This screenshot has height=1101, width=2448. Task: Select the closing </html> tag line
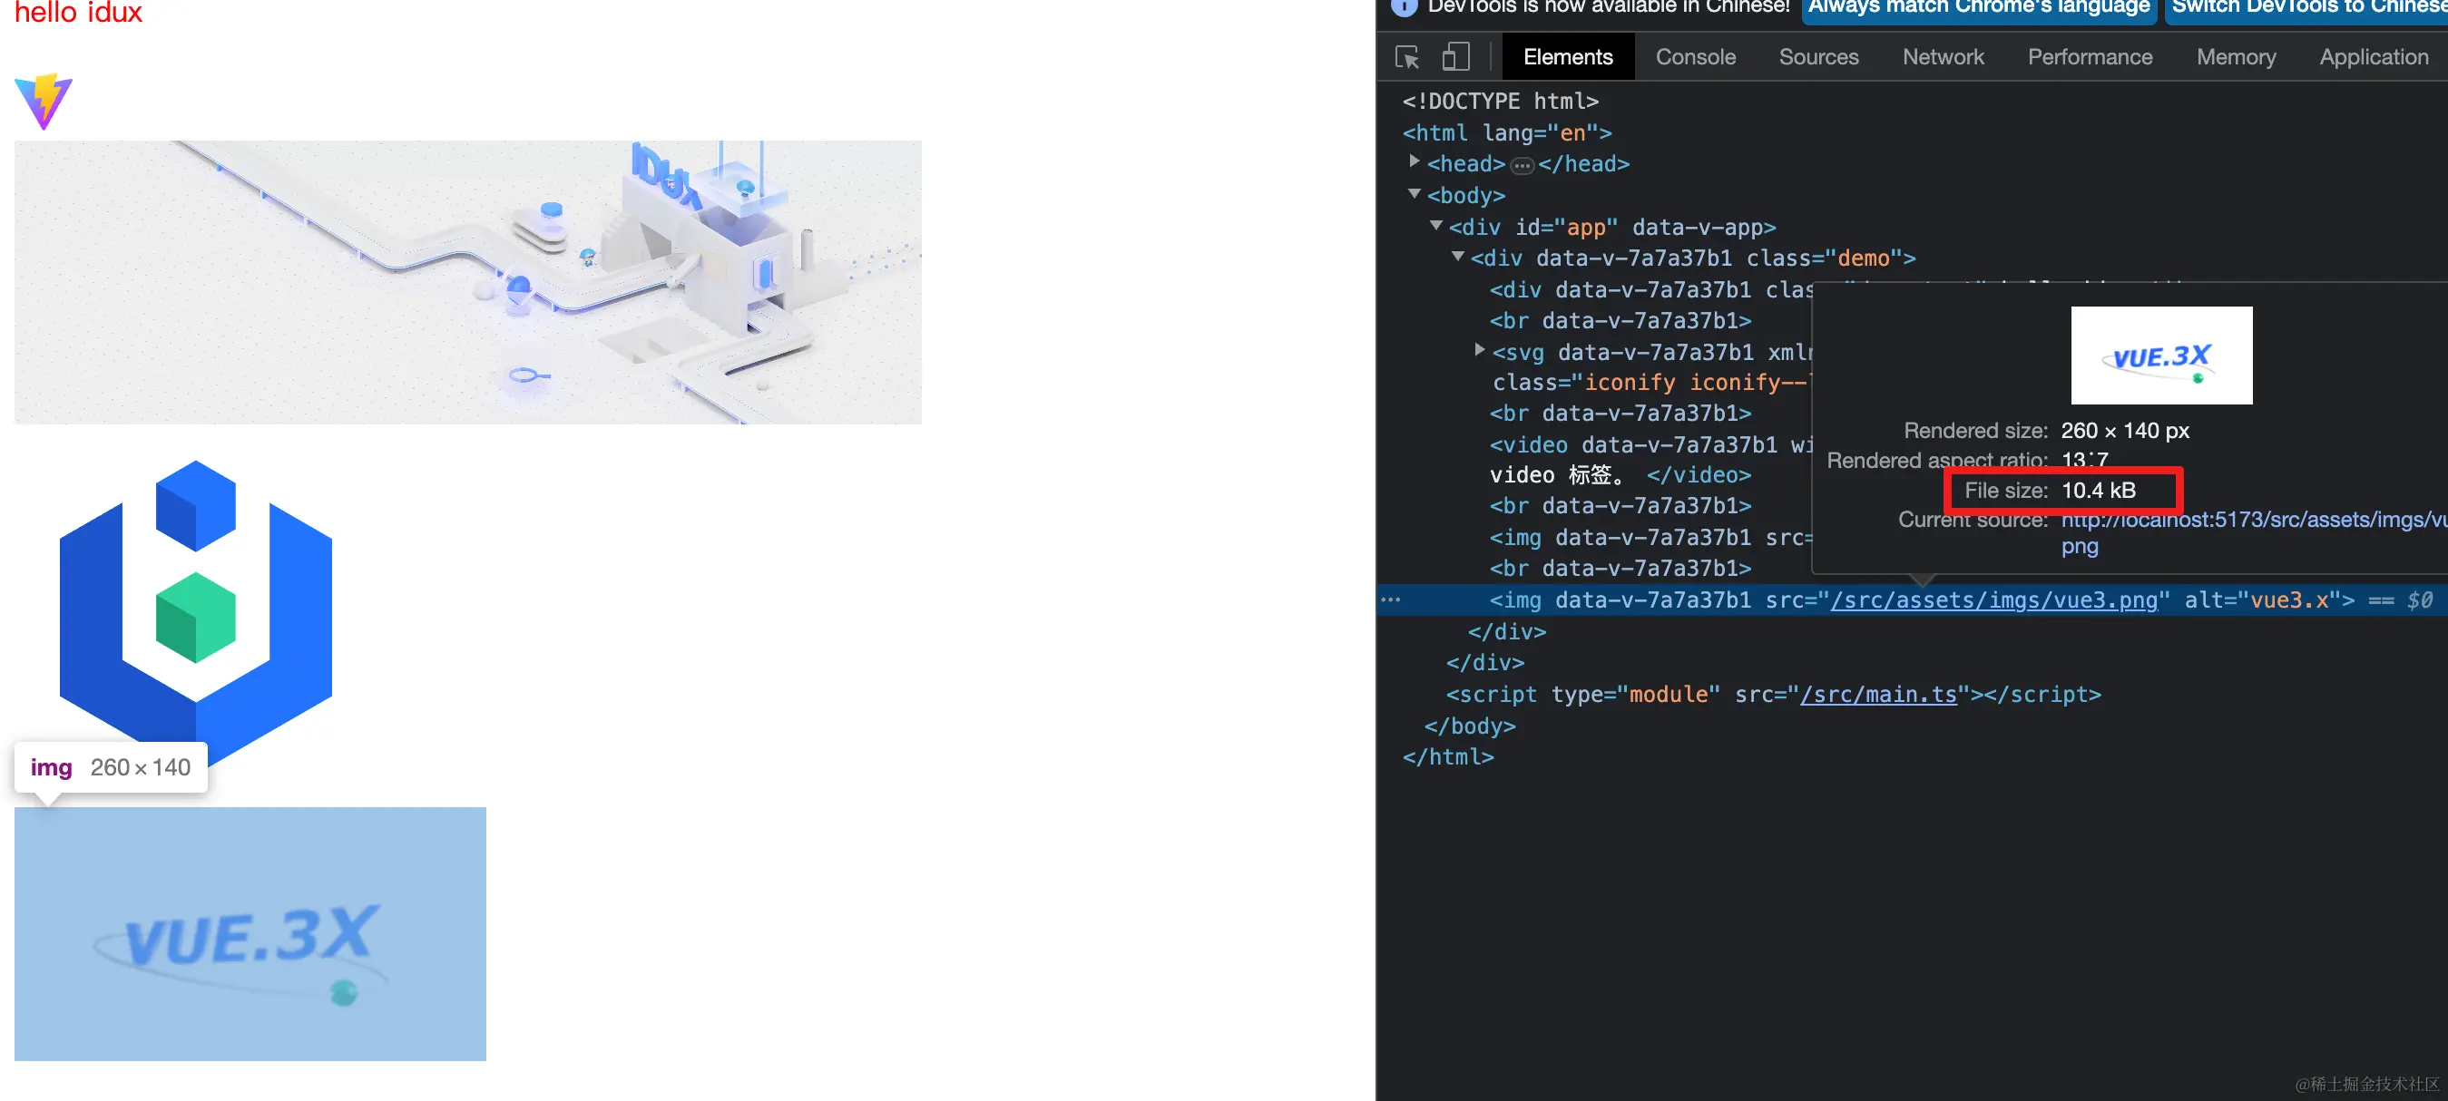tap(1448, 757)
